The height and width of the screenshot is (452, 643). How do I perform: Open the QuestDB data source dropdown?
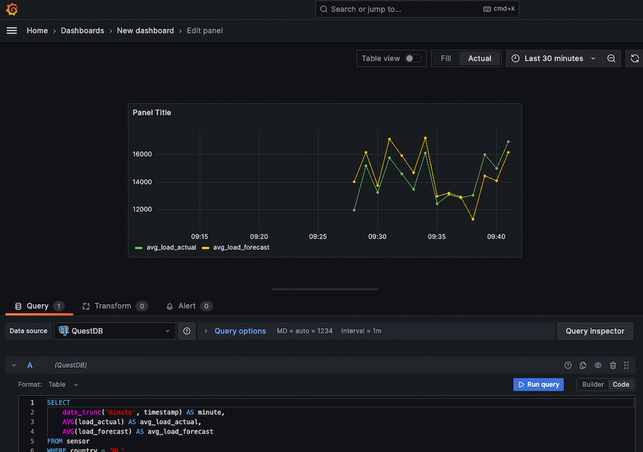pyautogui.click(x=115, y=331)
